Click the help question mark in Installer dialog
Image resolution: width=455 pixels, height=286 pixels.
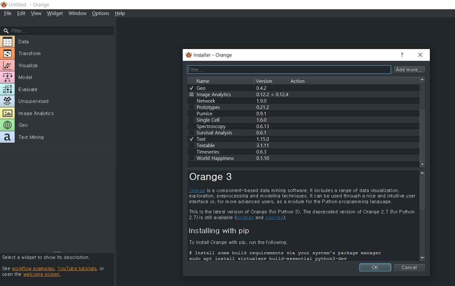coord(402,55)
